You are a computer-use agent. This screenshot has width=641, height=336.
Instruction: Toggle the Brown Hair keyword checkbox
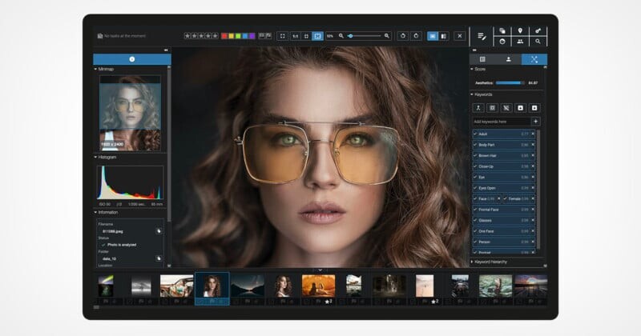475,154
